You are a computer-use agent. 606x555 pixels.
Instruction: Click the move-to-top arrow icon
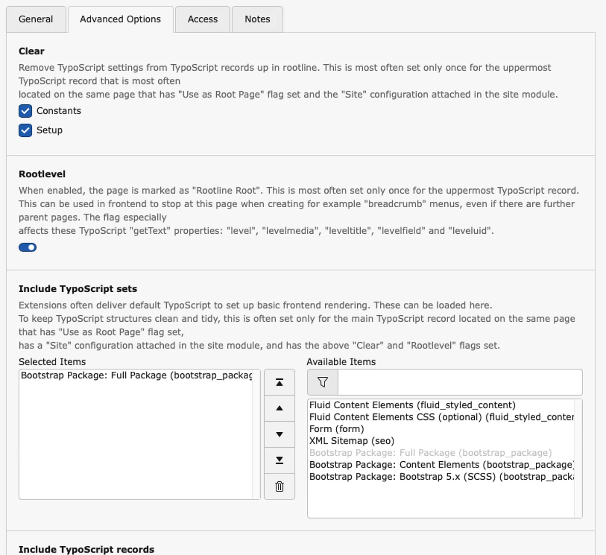pyautogui.click(x=279, y=382)
